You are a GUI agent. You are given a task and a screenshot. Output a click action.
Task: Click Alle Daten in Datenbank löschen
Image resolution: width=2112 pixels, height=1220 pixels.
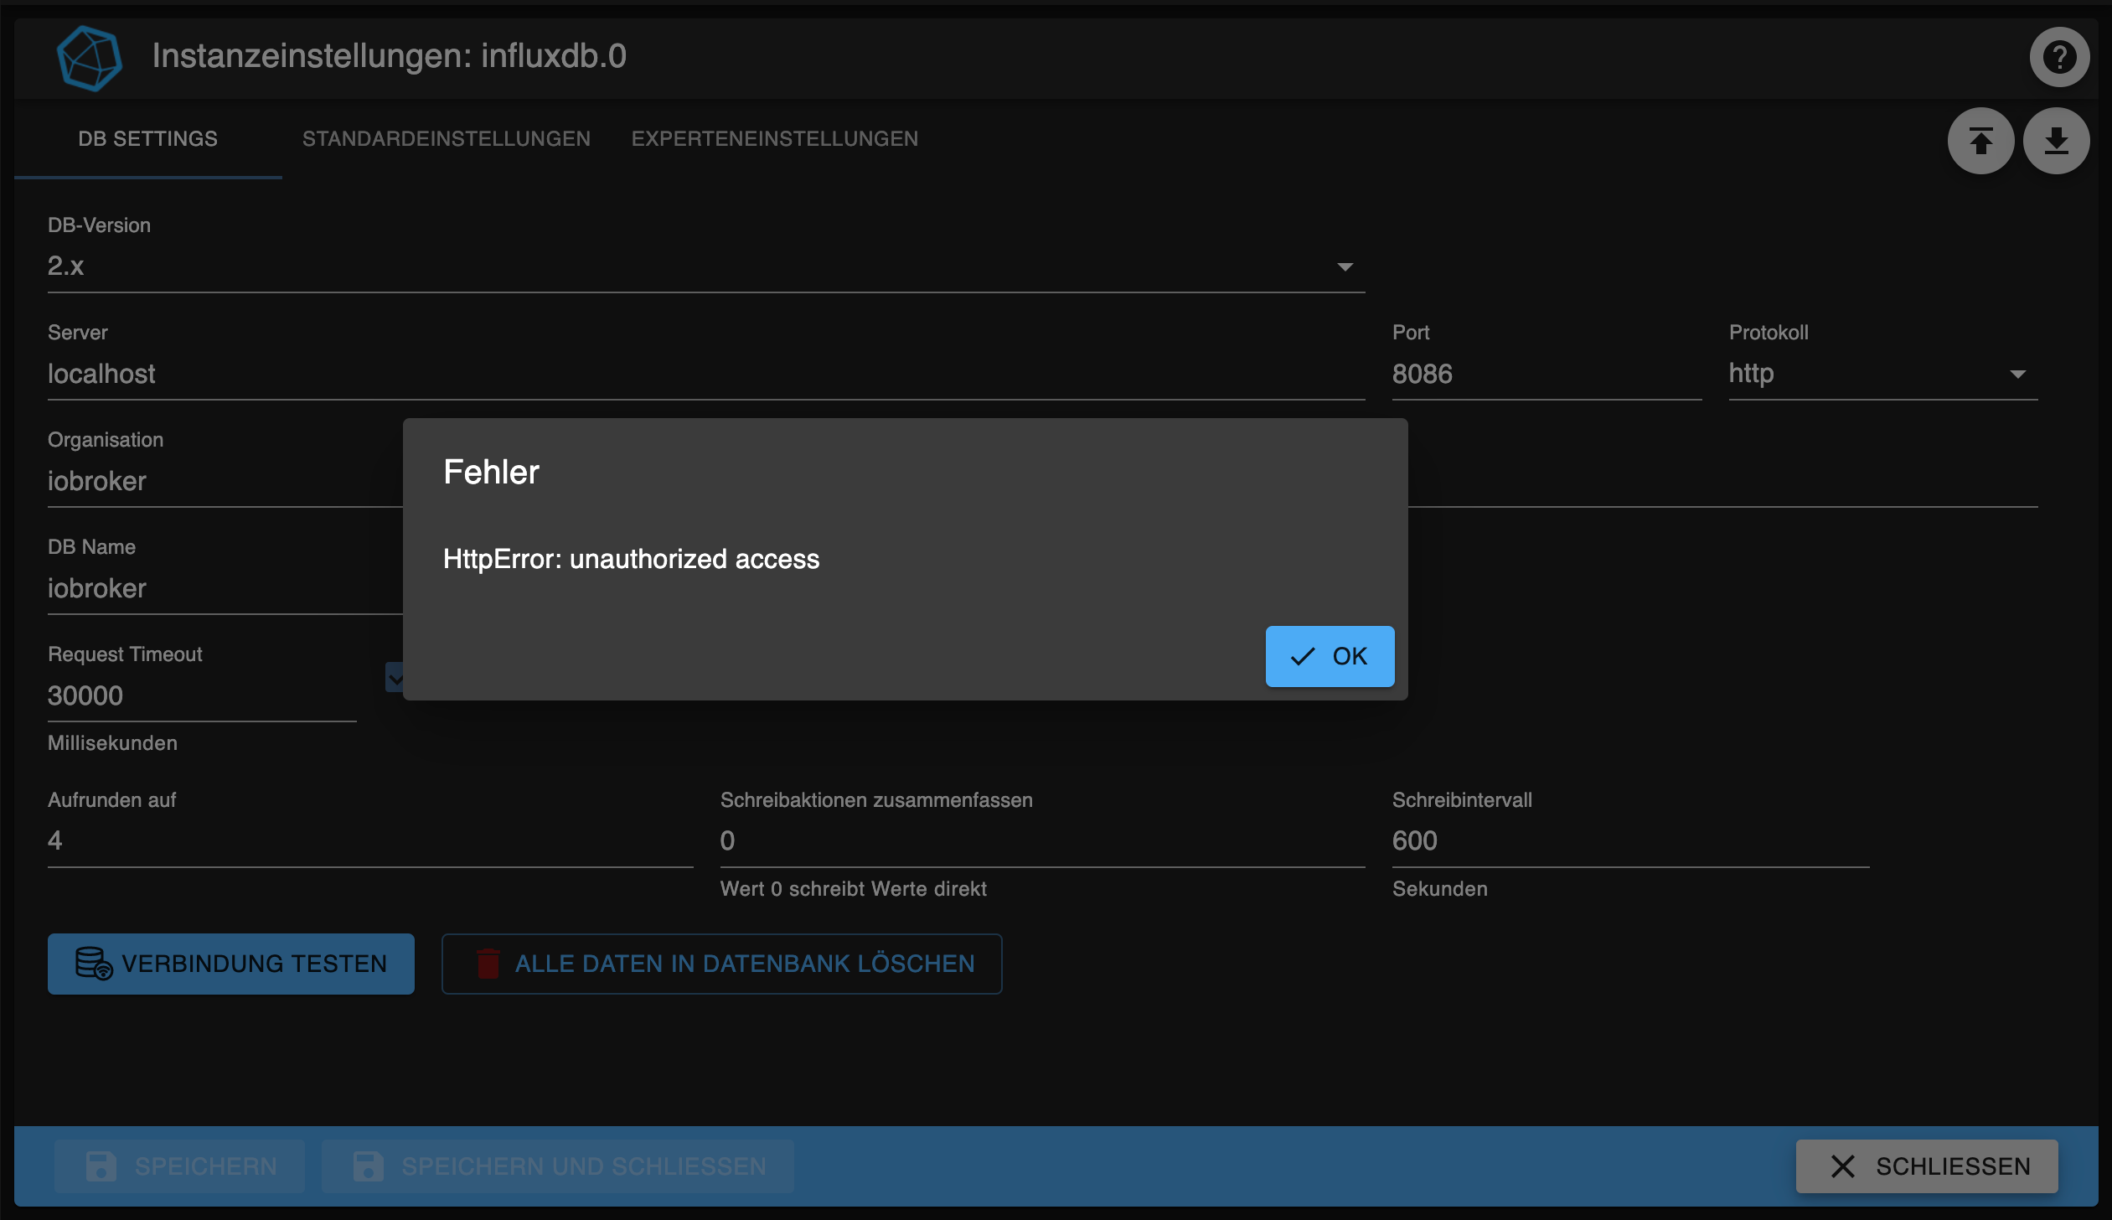721,964
